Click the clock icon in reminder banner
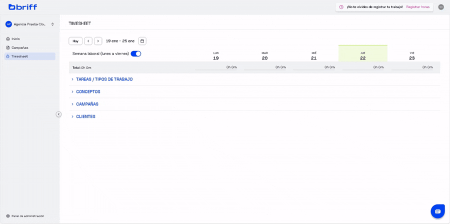 pyautogui.click(x=341, y=7)
